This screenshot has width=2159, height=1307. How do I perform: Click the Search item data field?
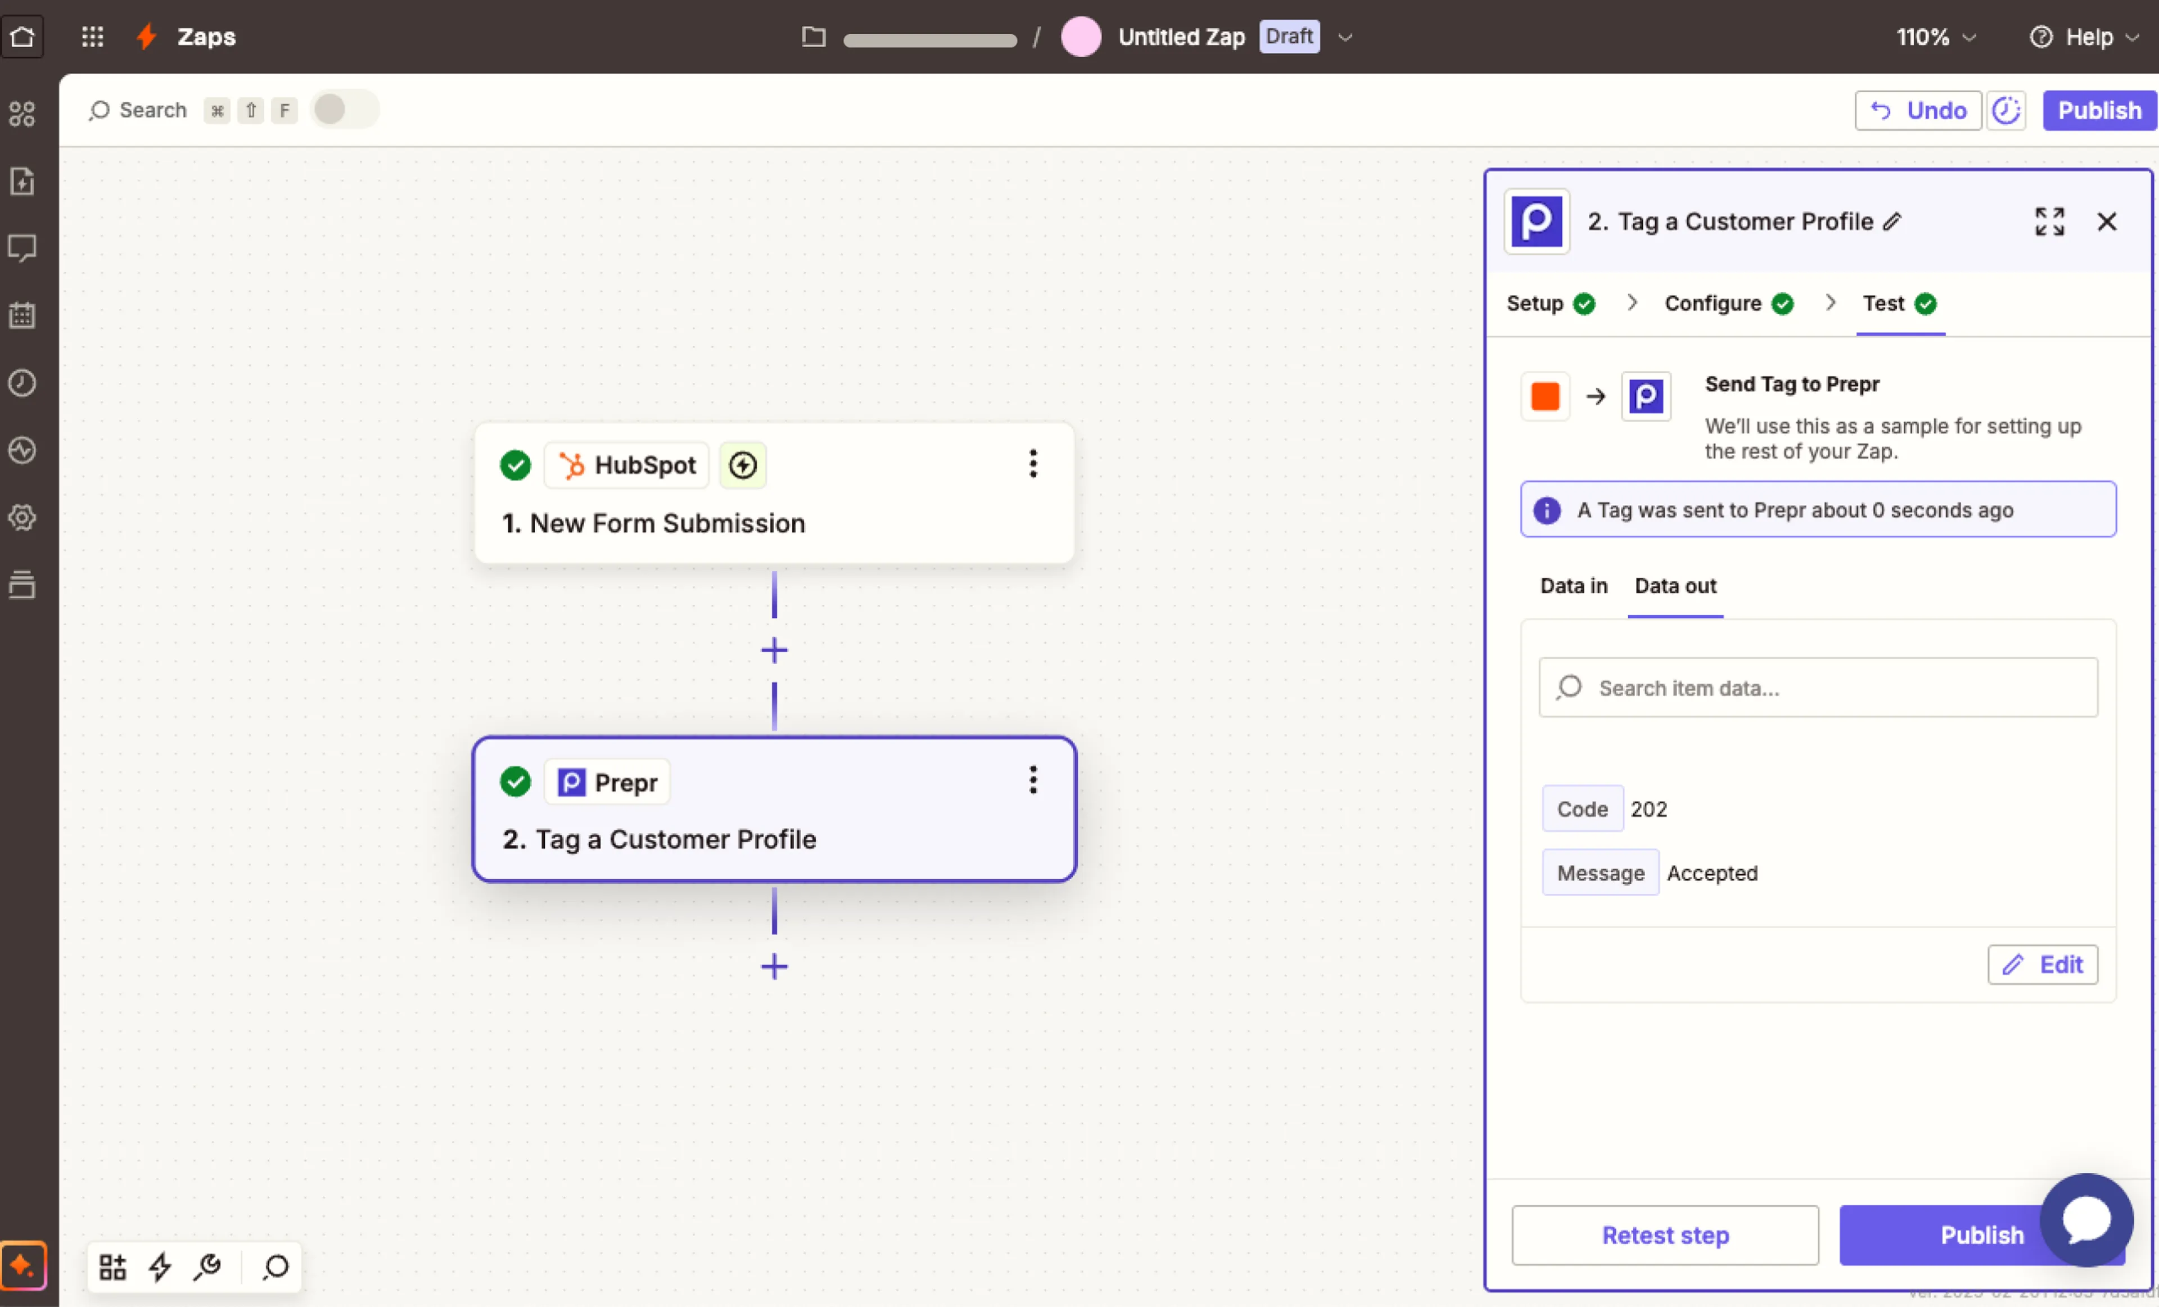click(x=1818, y=688)
